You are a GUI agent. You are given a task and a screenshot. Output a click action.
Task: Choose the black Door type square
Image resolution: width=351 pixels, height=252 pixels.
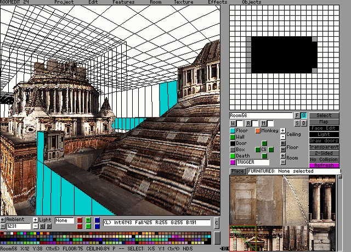coord(233,144)
